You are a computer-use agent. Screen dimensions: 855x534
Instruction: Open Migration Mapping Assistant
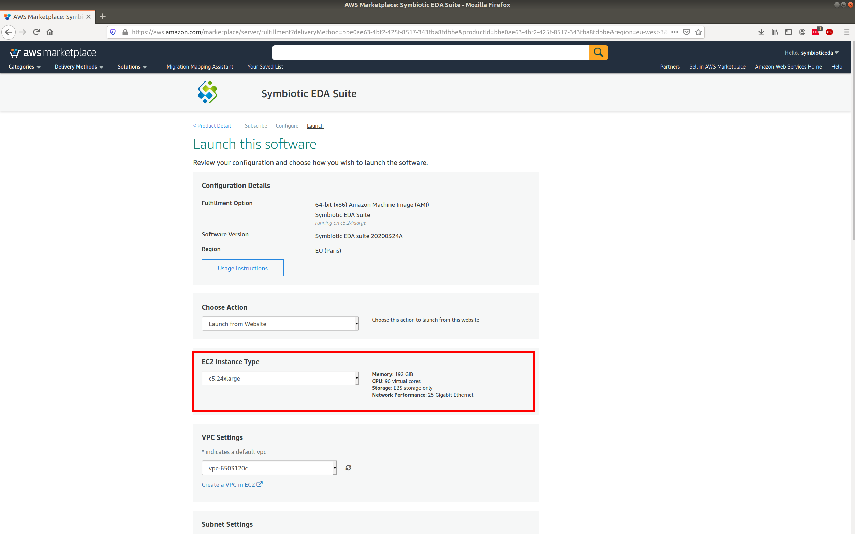(200, 67)
